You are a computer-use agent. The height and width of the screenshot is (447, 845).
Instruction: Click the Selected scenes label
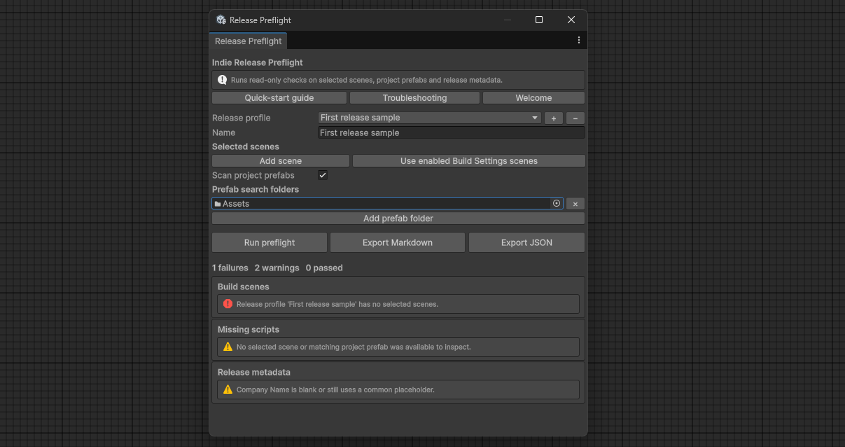click(x=246, y=146)
